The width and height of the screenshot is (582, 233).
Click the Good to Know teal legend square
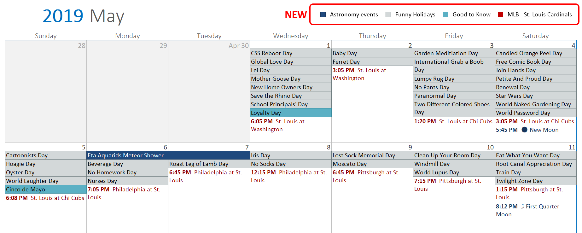coord(445,15)
